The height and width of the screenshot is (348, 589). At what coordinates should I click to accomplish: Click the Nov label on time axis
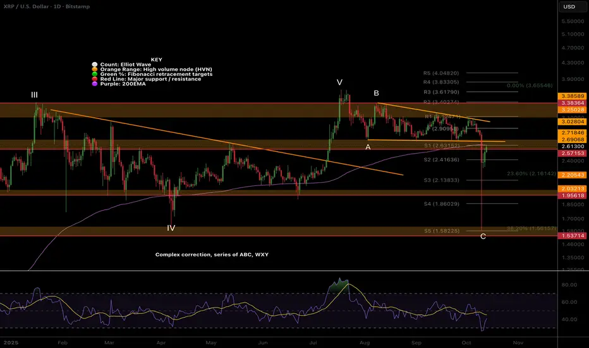click(x=518, y=343)
